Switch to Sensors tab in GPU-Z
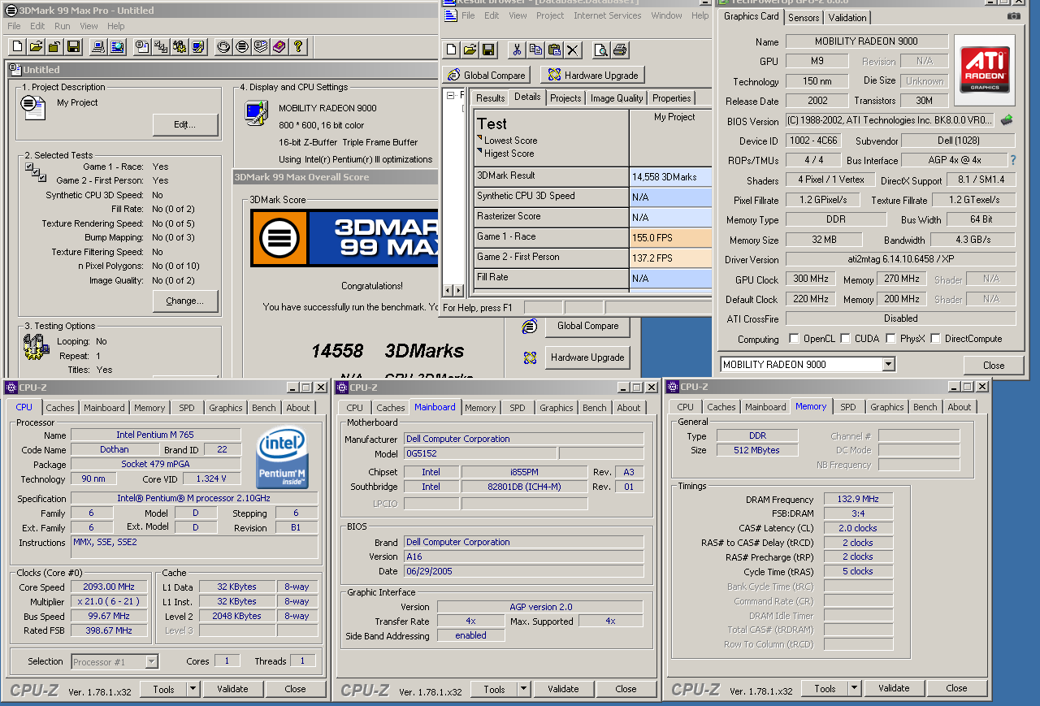The image size is (1040, 706). pyautogui.click(x=804, y=18)
